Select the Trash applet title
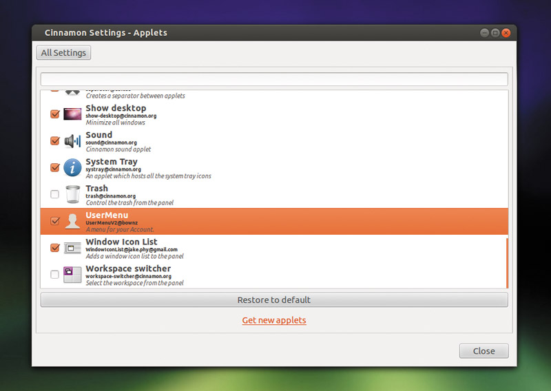Viewport: 551px width, 391px height. click(x=97, y=189)
